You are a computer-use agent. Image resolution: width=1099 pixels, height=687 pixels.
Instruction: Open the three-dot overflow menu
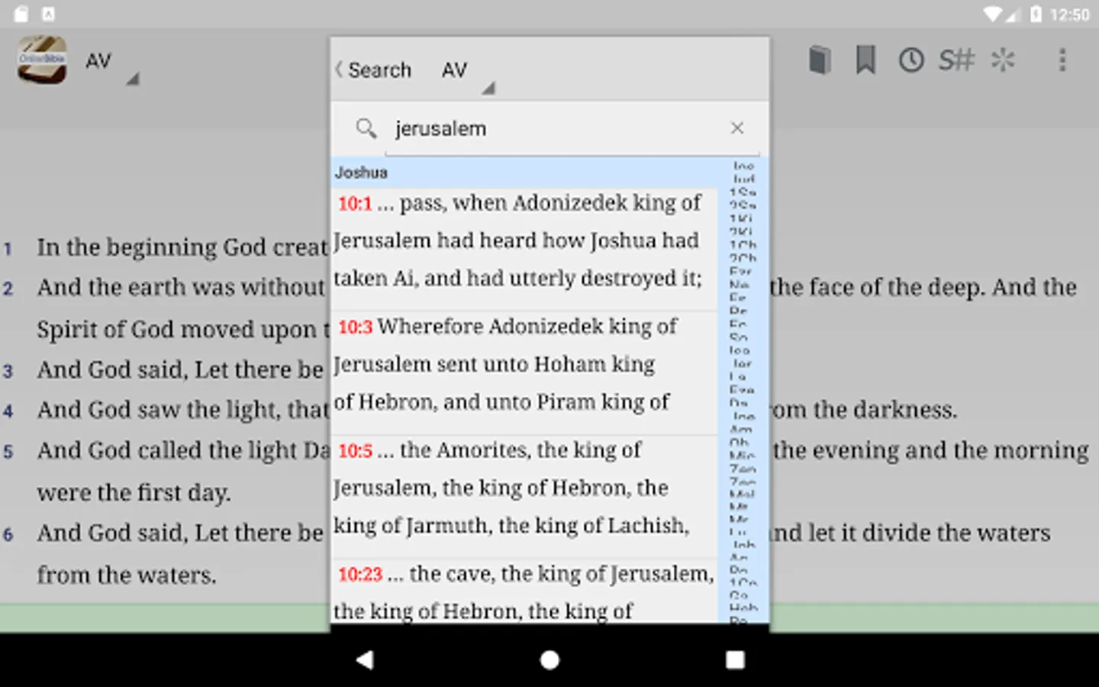(x=1062, y=60)
